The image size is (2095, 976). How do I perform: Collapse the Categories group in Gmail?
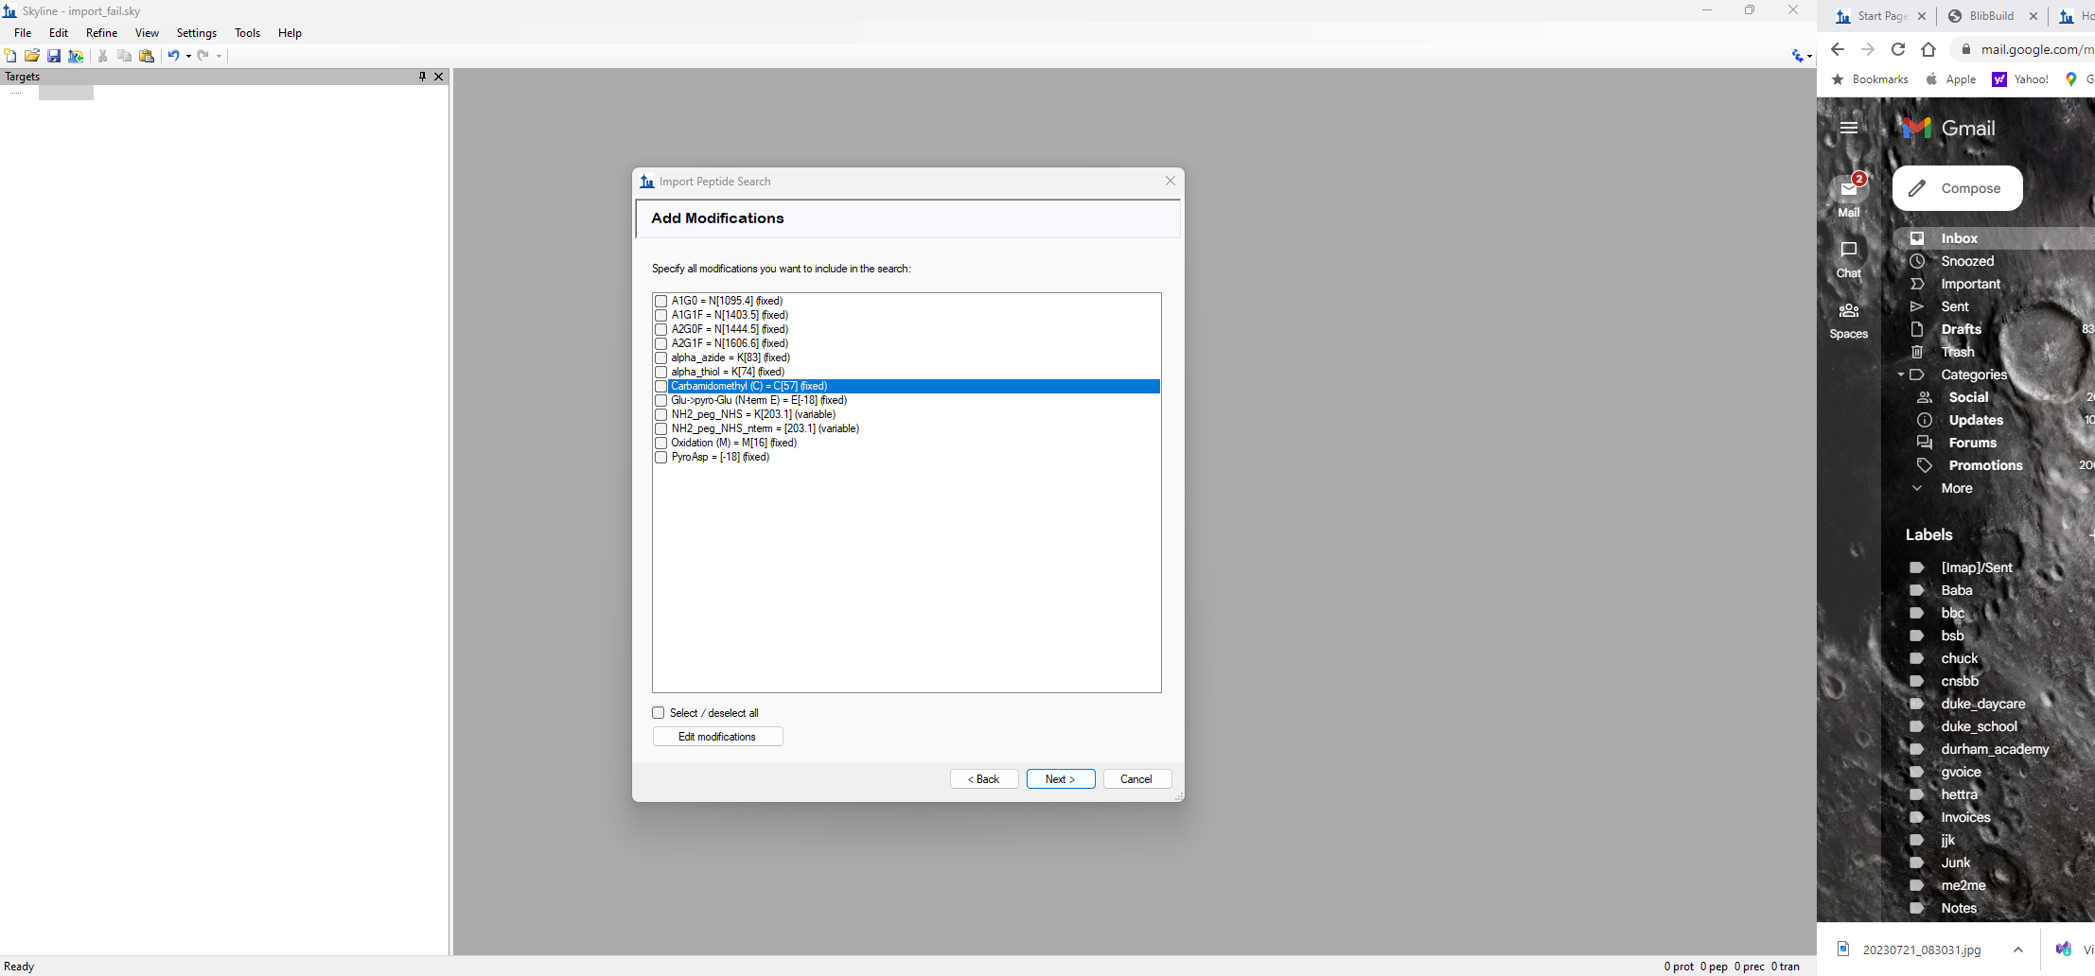[x=1900, y=375]
